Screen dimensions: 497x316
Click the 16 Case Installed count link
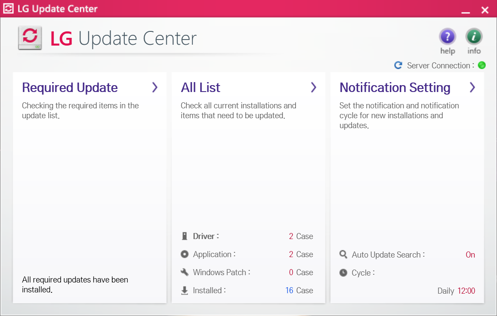pos(299,290)
